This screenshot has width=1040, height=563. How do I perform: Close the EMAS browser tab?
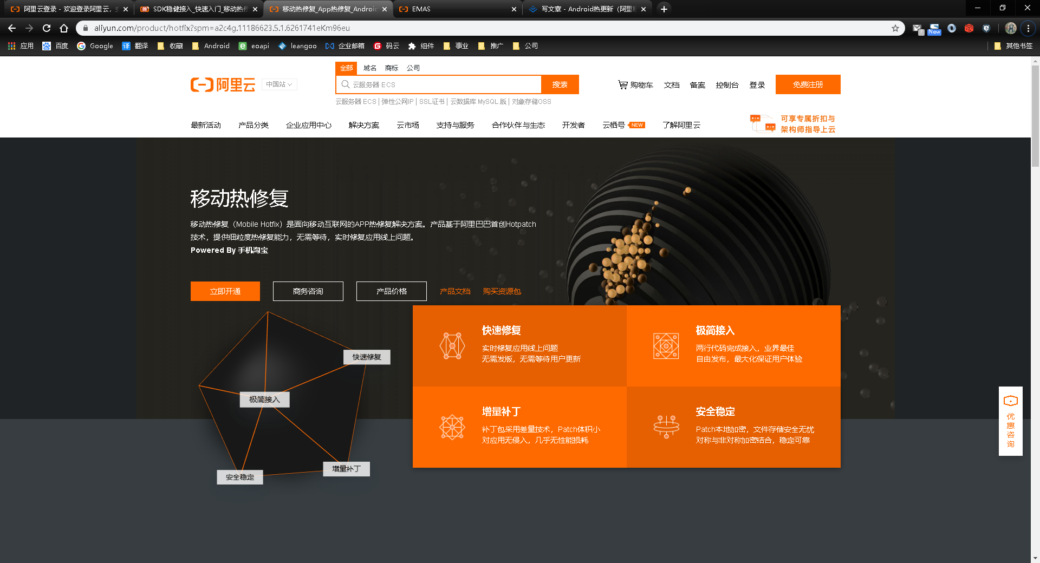pyautogui.click(x=514, y=9)
